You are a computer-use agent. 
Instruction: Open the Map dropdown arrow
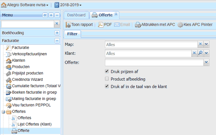[206, 44]
